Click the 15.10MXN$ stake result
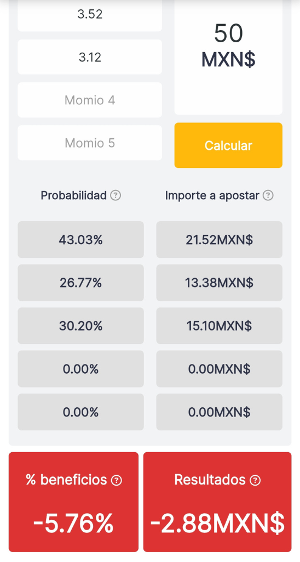This screenshot has width=300, height=562. (x=219, y=326)
